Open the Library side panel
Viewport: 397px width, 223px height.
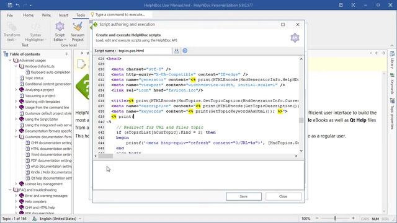click(x=392, y=60)
